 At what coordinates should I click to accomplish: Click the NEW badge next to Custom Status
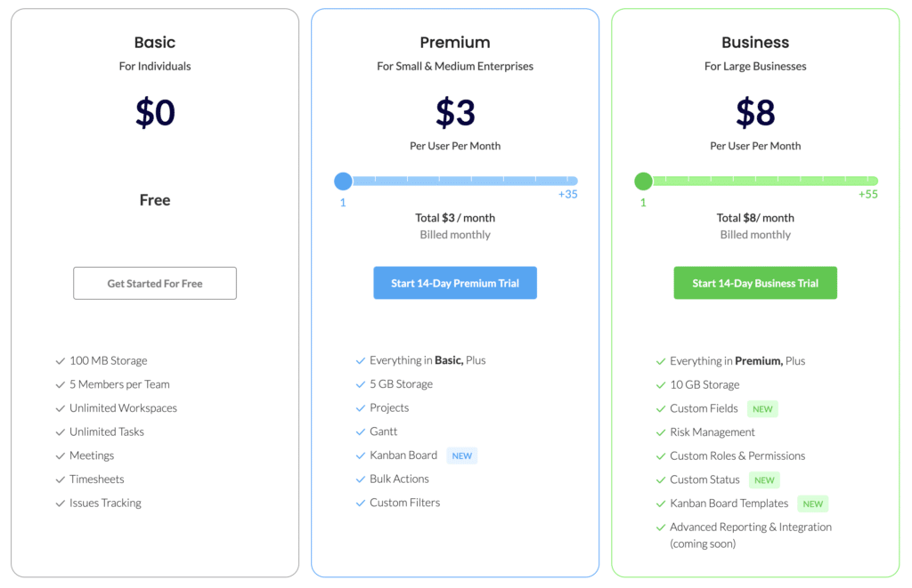(764, 480)
